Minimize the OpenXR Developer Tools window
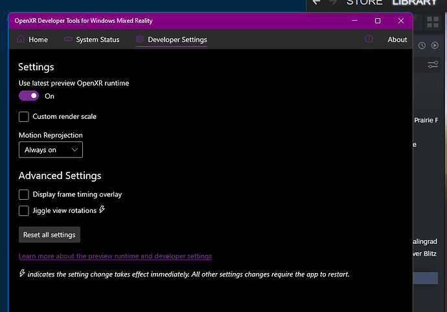This screenshot has width=447, height=312. point(354,21)
